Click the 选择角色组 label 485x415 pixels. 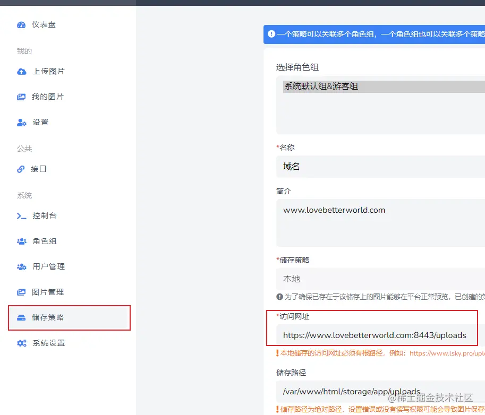pos(297,67)
